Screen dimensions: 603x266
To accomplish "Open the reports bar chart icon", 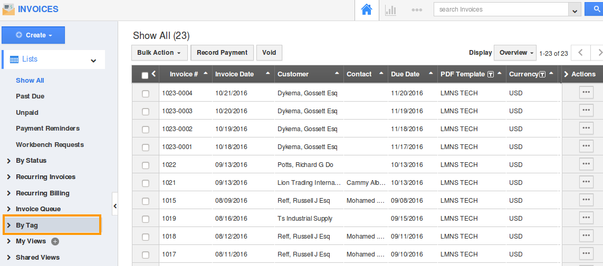I will pos(390,11).
